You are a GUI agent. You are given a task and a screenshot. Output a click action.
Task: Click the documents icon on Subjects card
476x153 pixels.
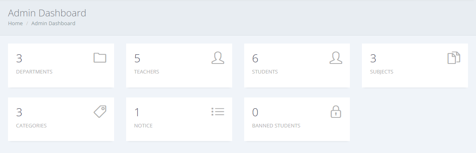pyautogui.click(x=454, y=58)
